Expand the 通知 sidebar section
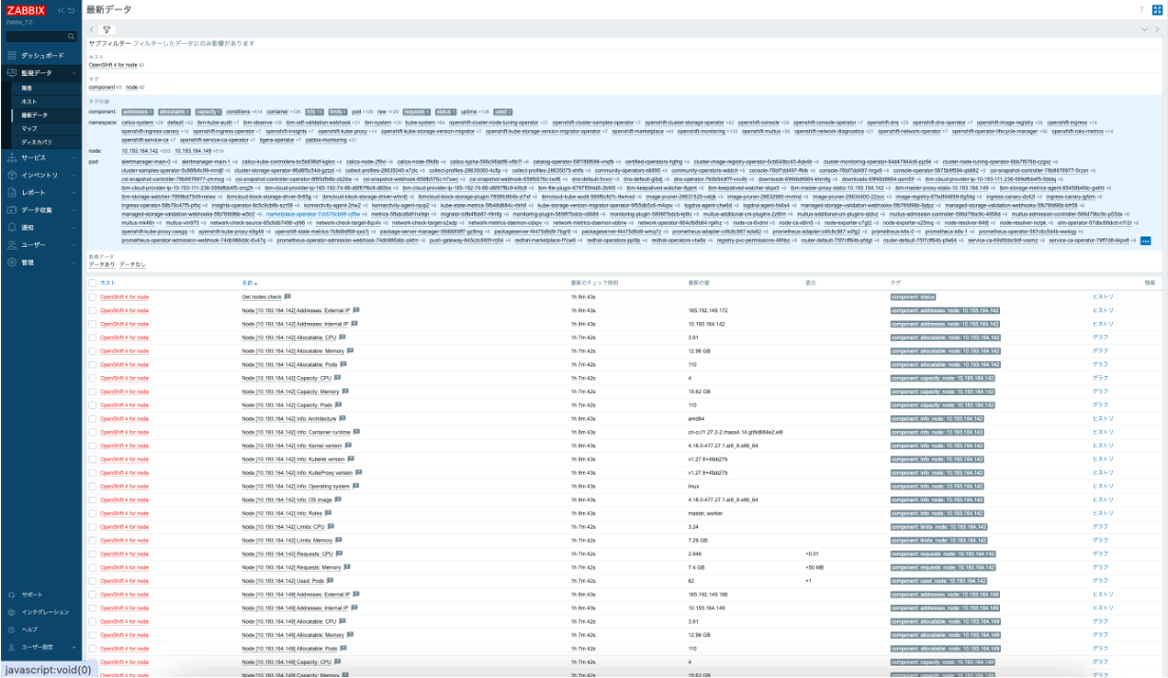 coord(42,227)
